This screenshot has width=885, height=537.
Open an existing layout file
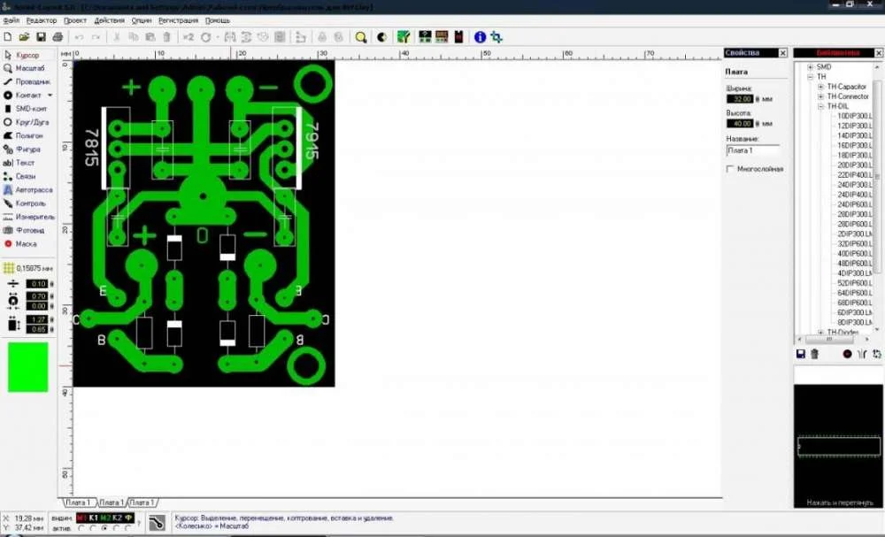(x=24, y=37)
